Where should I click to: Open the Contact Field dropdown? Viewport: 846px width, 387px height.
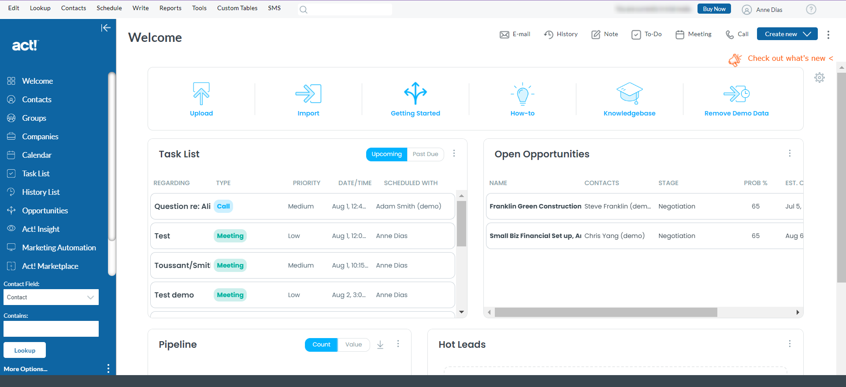pyautogui.click(x=51, y=297)
